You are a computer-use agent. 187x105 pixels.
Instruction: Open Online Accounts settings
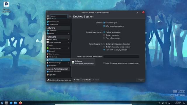(x=58, y=22)
